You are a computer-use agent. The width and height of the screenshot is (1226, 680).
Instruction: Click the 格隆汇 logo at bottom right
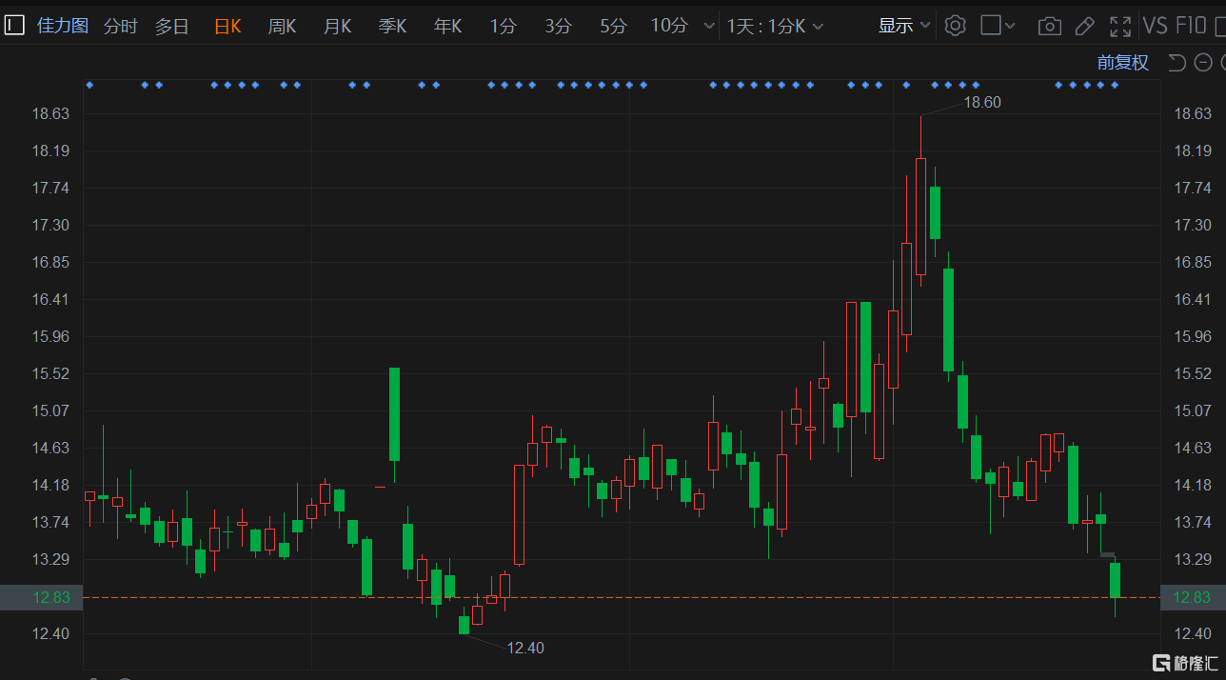(1184, 665)
